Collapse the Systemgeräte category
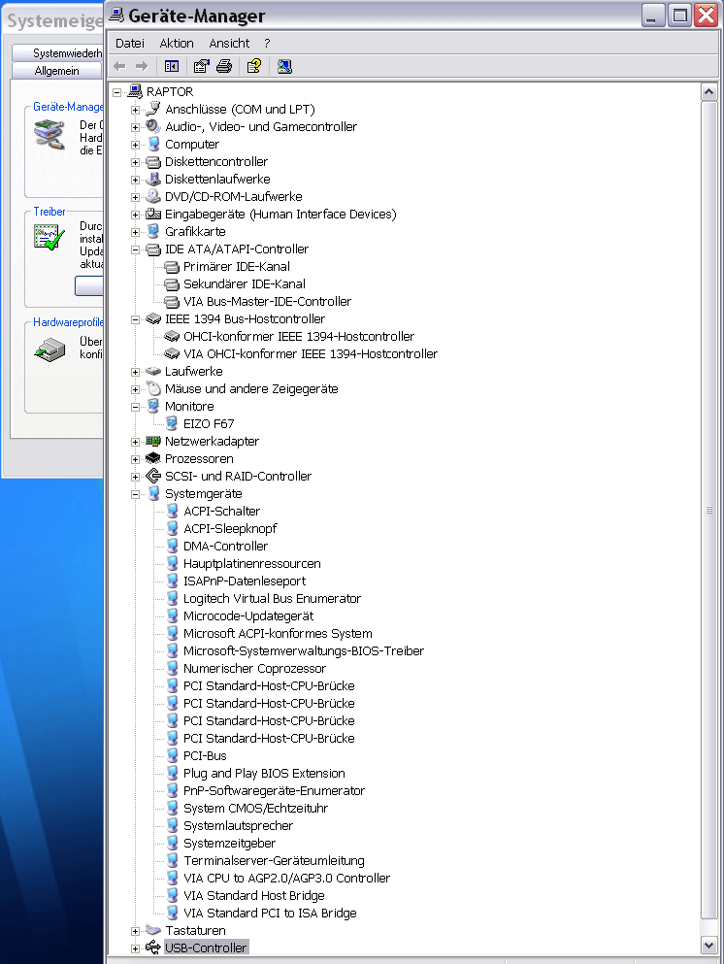 pos(136,494)
